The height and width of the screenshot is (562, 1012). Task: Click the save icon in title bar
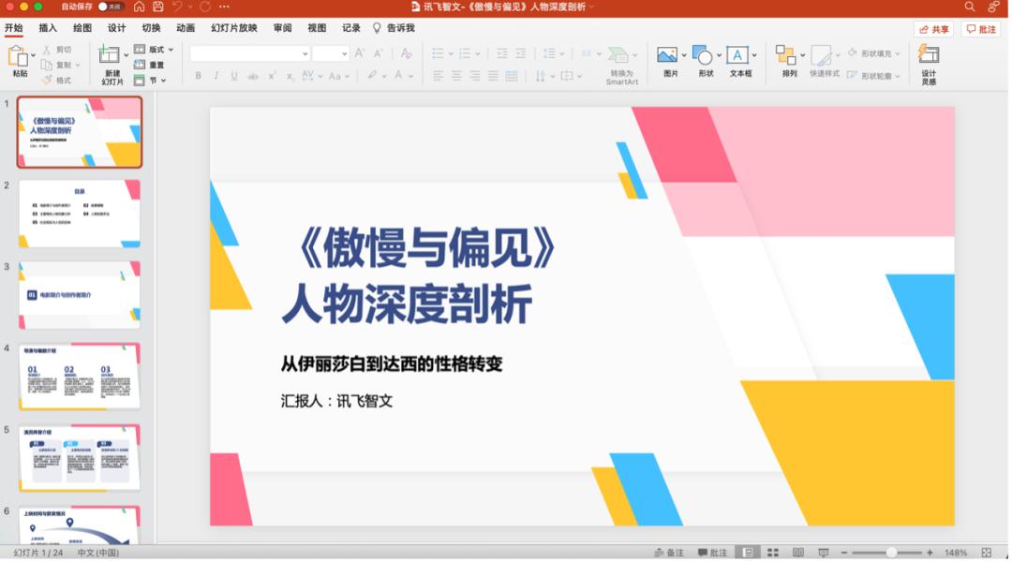[158, 7]
